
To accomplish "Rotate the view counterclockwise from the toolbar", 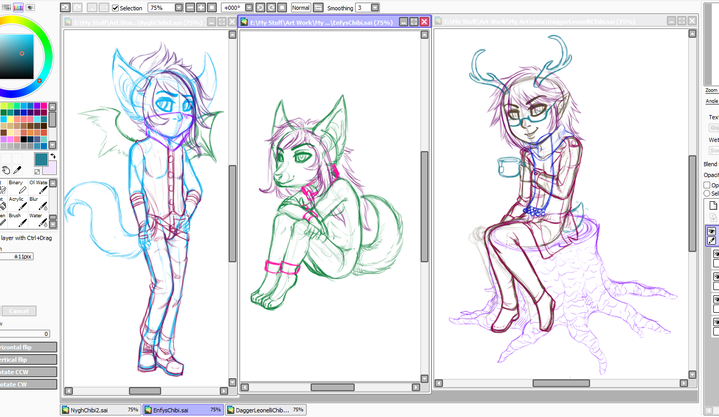I will coord(260,8).
